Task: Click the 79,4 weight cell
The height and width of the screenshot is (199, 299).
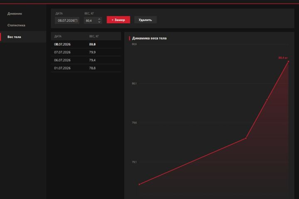Action: (92, 60)
